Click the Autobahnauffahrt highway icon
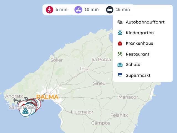The width and height of the screenshot is (177, 133). click(x=120, y=22)
